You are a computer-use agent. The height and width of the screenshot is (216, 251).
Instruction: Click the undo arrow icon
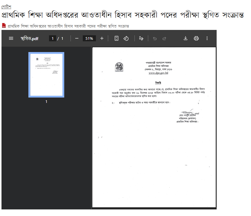click(154, 38)
